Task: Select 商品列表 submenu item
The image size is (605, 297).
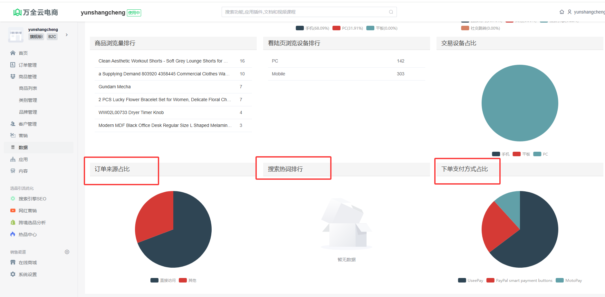Action: [x=28, y=88]
